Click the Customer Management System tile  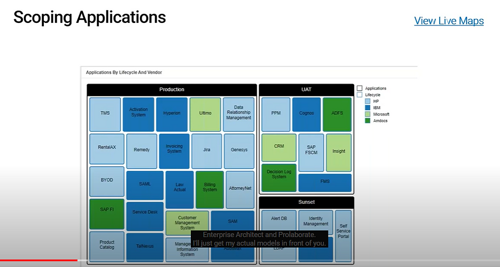(187, 223)
